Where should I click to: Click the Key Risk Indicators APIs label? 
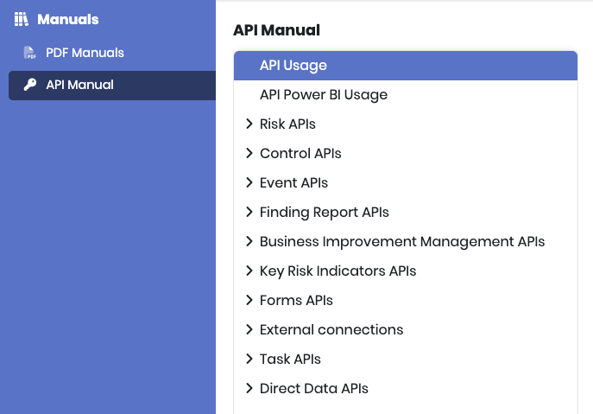pyautogui.click(x=338, y=271)
